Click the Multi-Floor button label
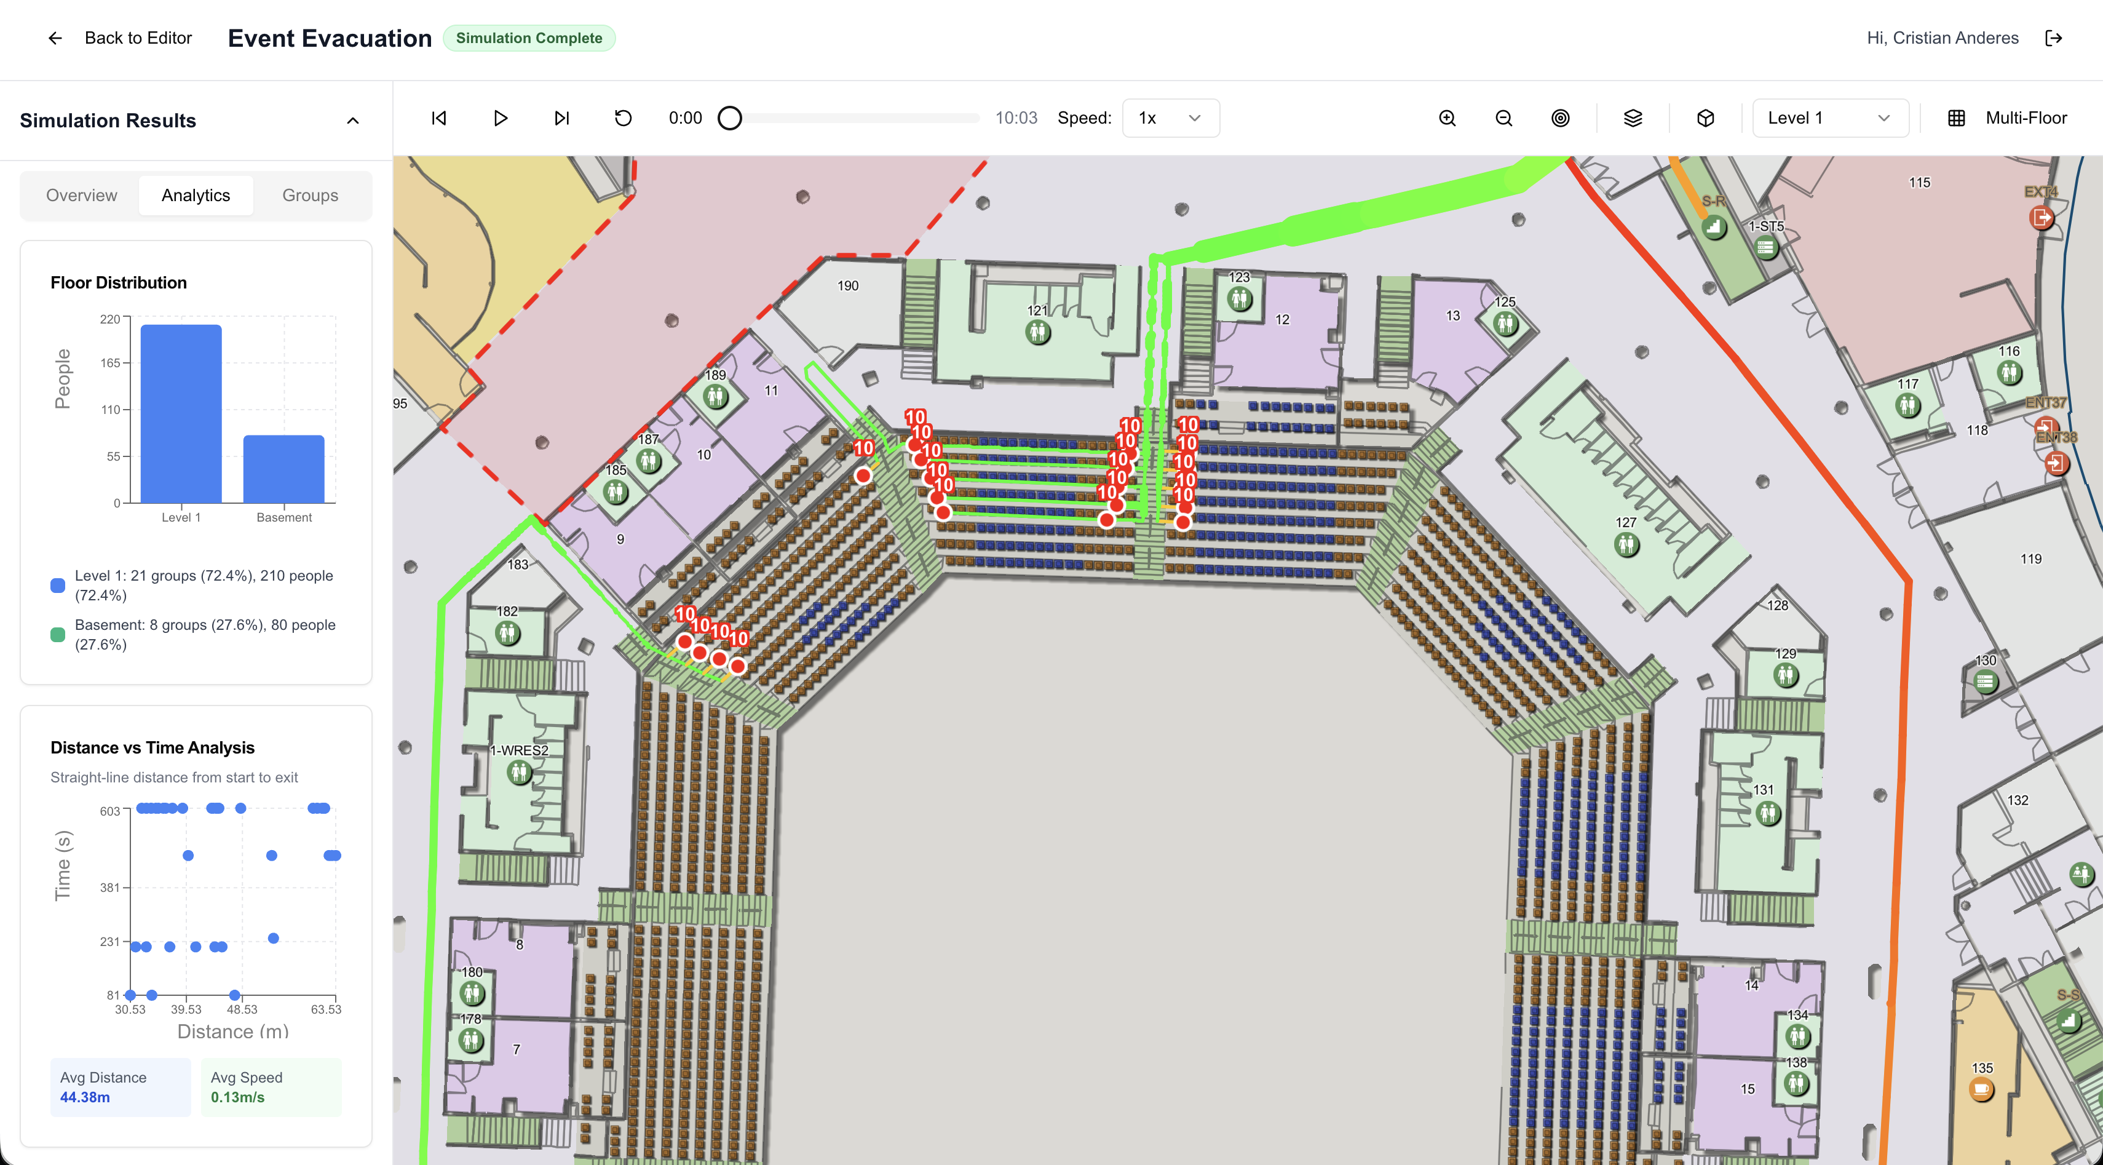The image size is (2103, 1165). click(x=2026, y=118)
